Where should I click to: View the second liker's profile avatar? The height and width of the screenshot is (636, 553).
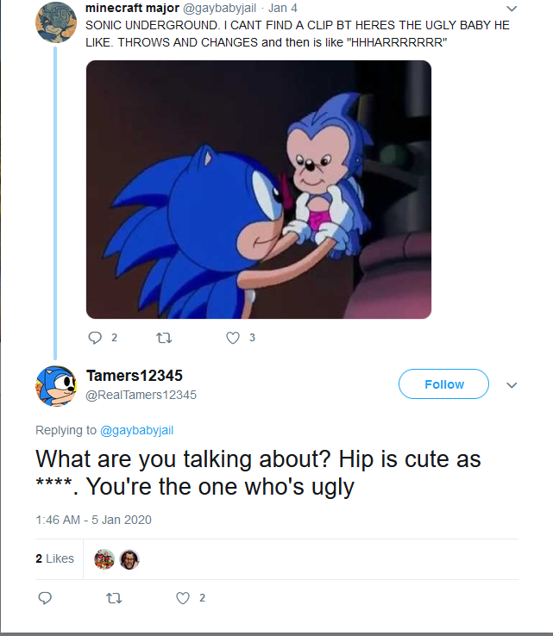[129, 559]
